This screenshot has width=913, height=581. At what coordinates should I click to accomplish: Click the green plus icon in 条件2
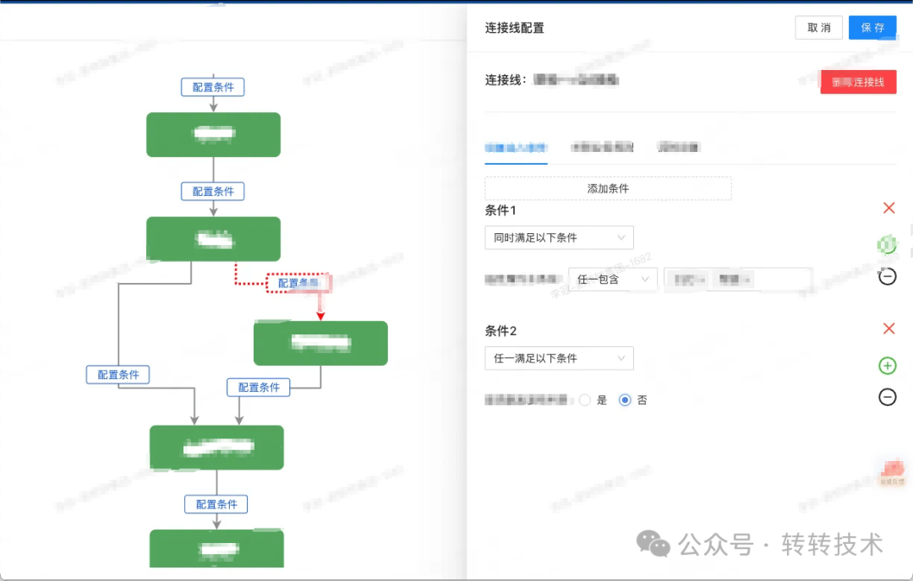(x=887, y=365)
